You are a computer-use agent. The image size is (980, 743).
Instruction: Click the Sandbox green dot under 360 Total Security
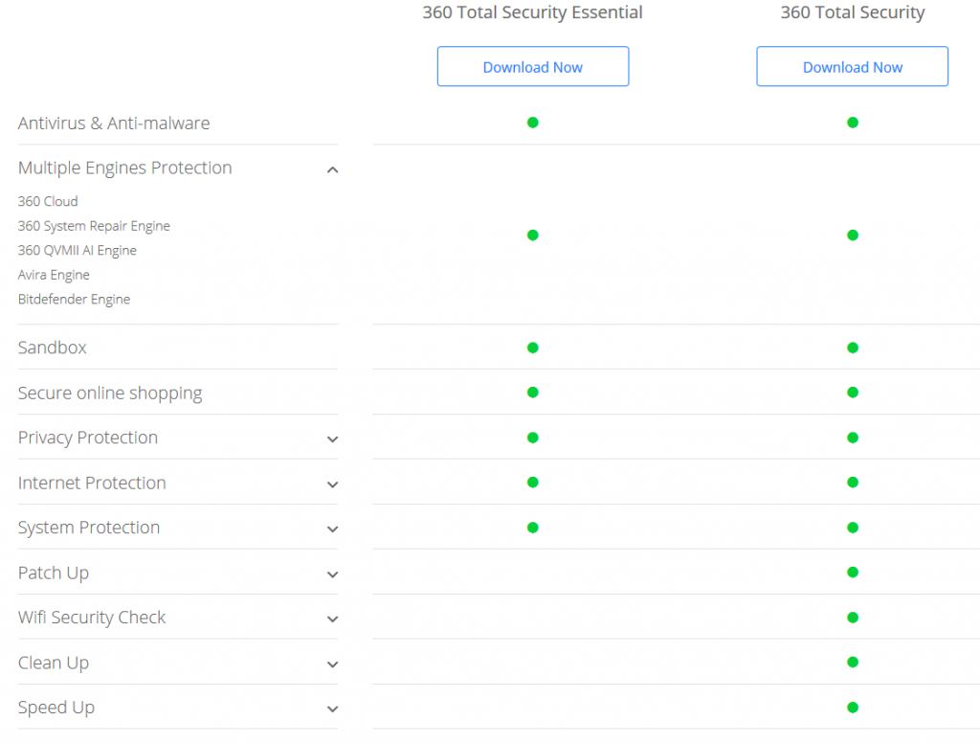(852, 348)
